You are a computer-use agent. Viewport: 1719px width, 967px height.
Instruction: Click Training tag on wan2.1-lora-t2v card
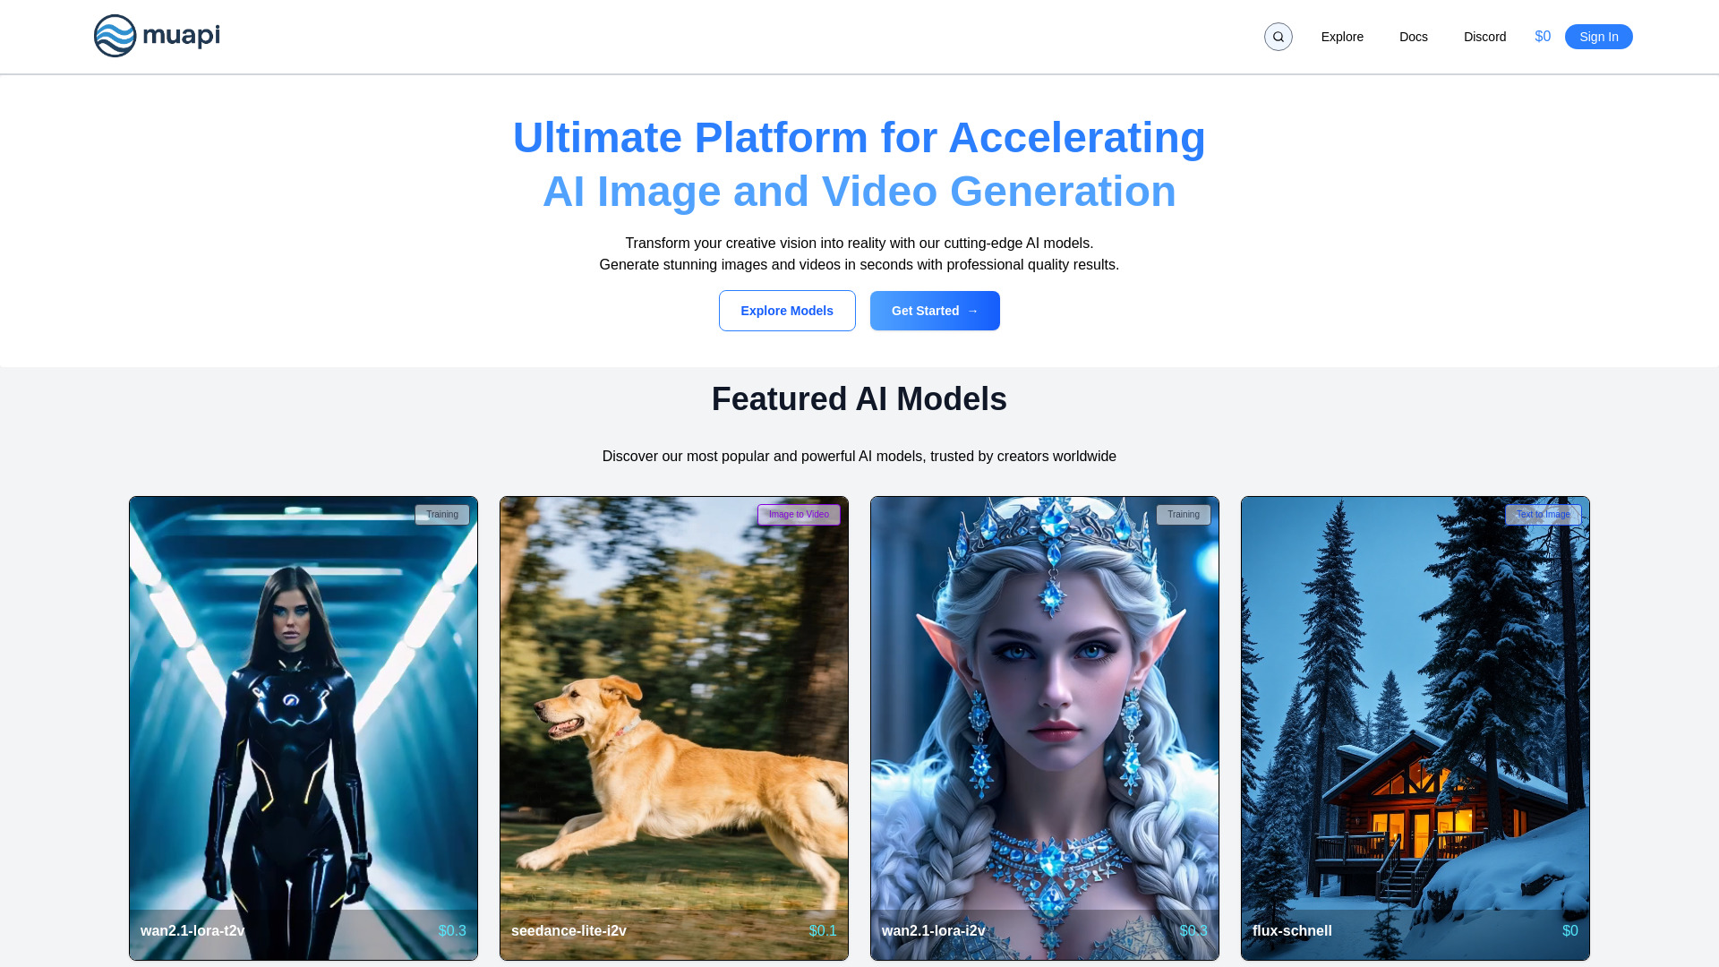[441, 515]
